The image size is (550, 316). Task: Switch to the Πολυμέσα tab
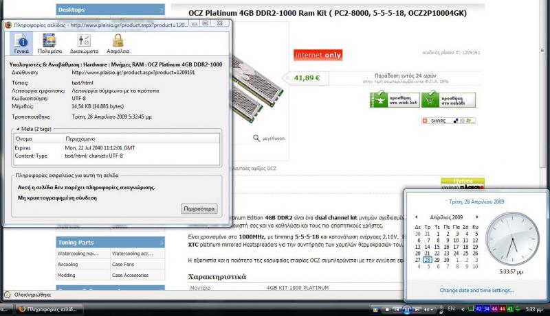(x=49, y=44)
